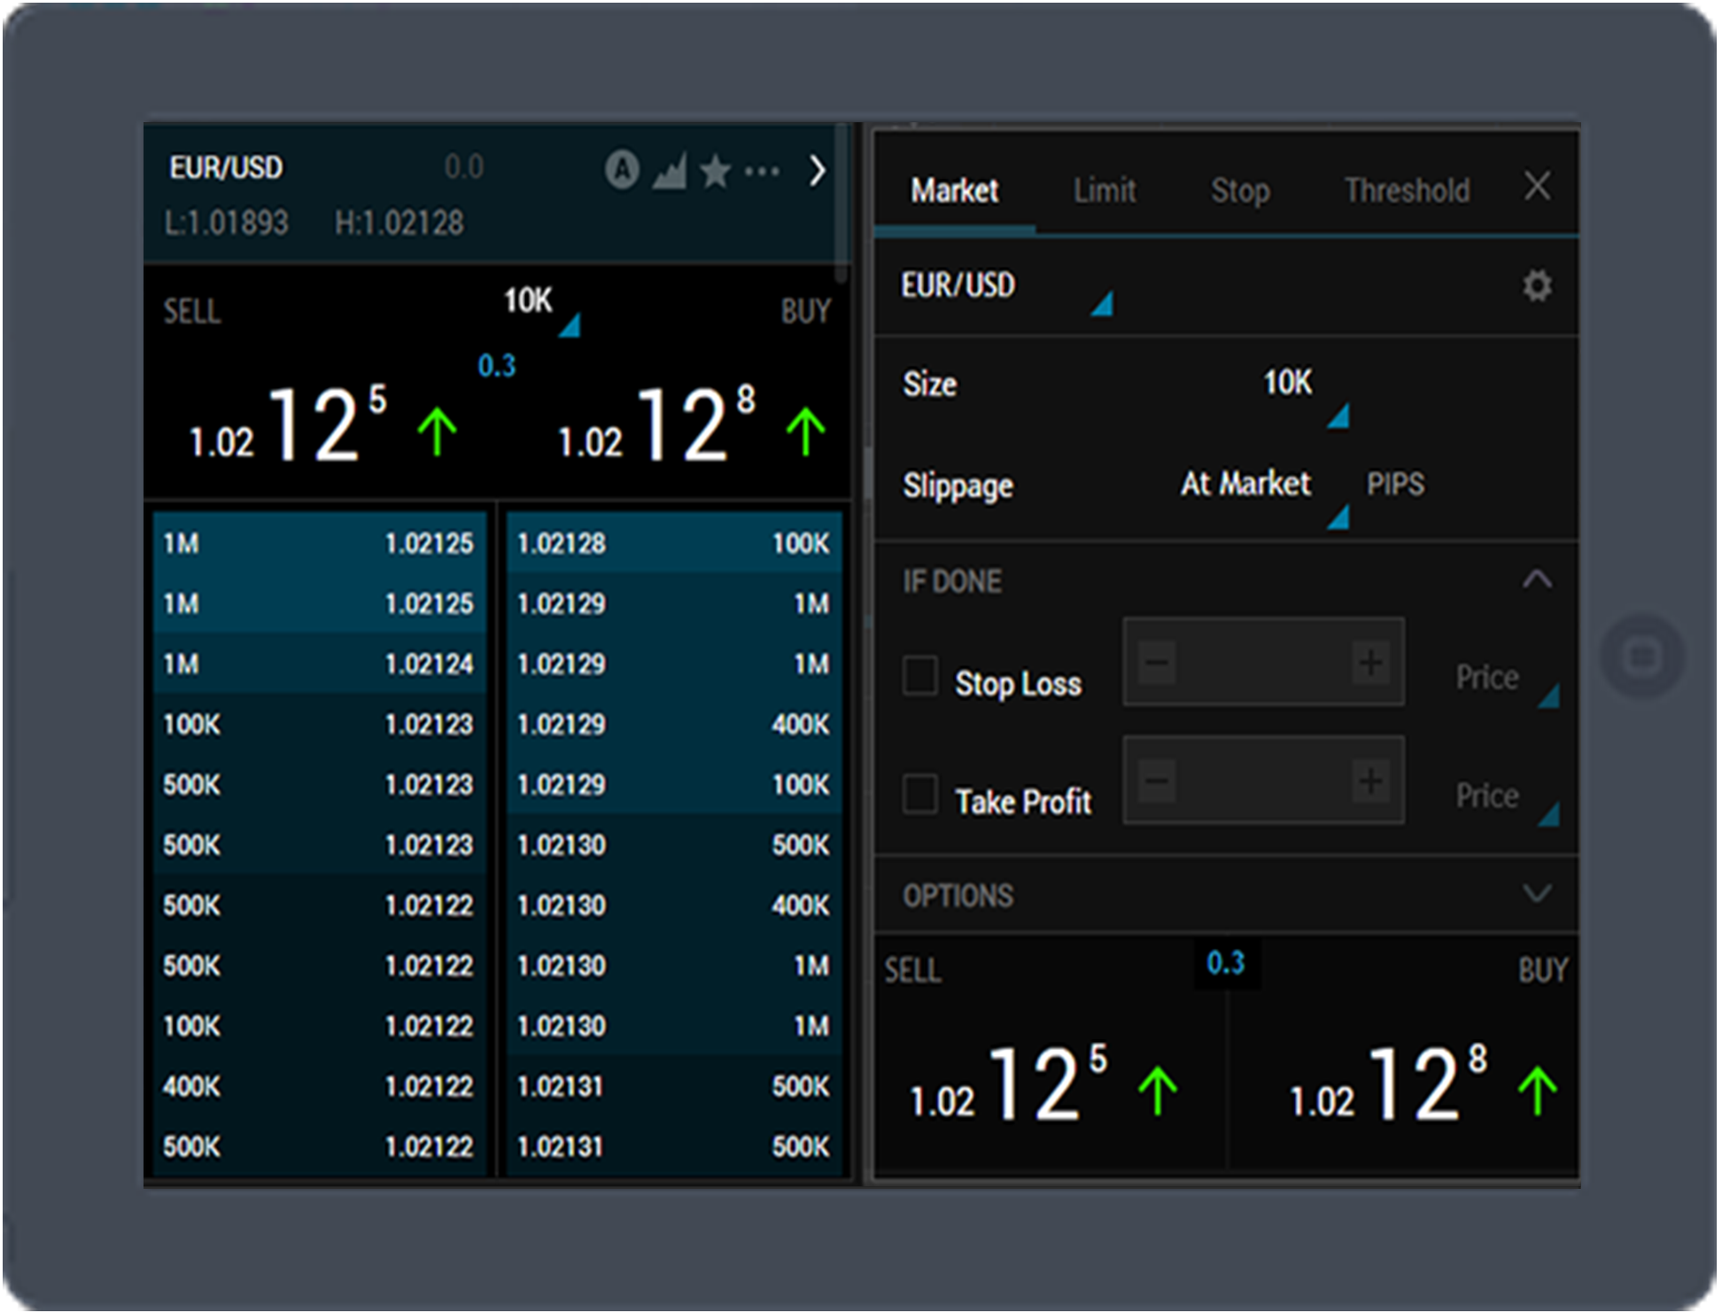Click the right arrow next to EUR/USD header

click(817, 170)
